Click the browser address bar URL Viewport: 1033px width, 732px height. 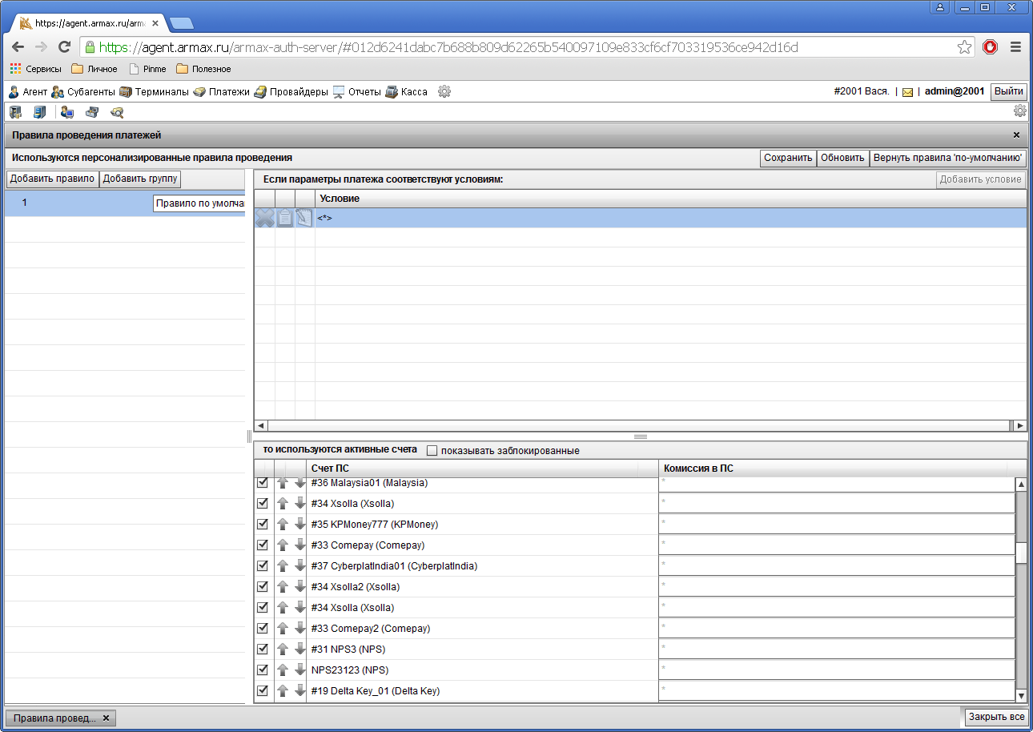click(448, 47)
